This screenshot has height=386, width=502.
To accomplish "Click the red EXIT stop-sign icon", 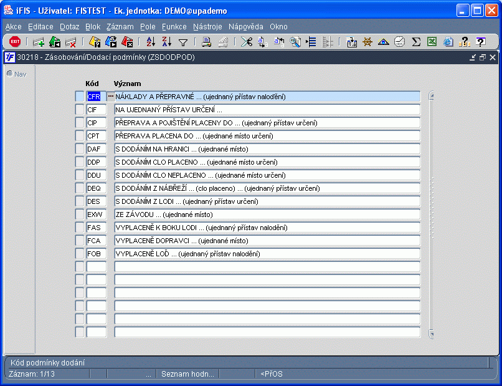I will point(15,42).
